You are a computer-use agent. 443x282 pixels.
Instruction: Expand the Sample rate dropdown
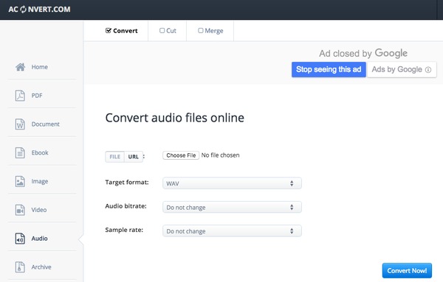[x=232, y=231]
